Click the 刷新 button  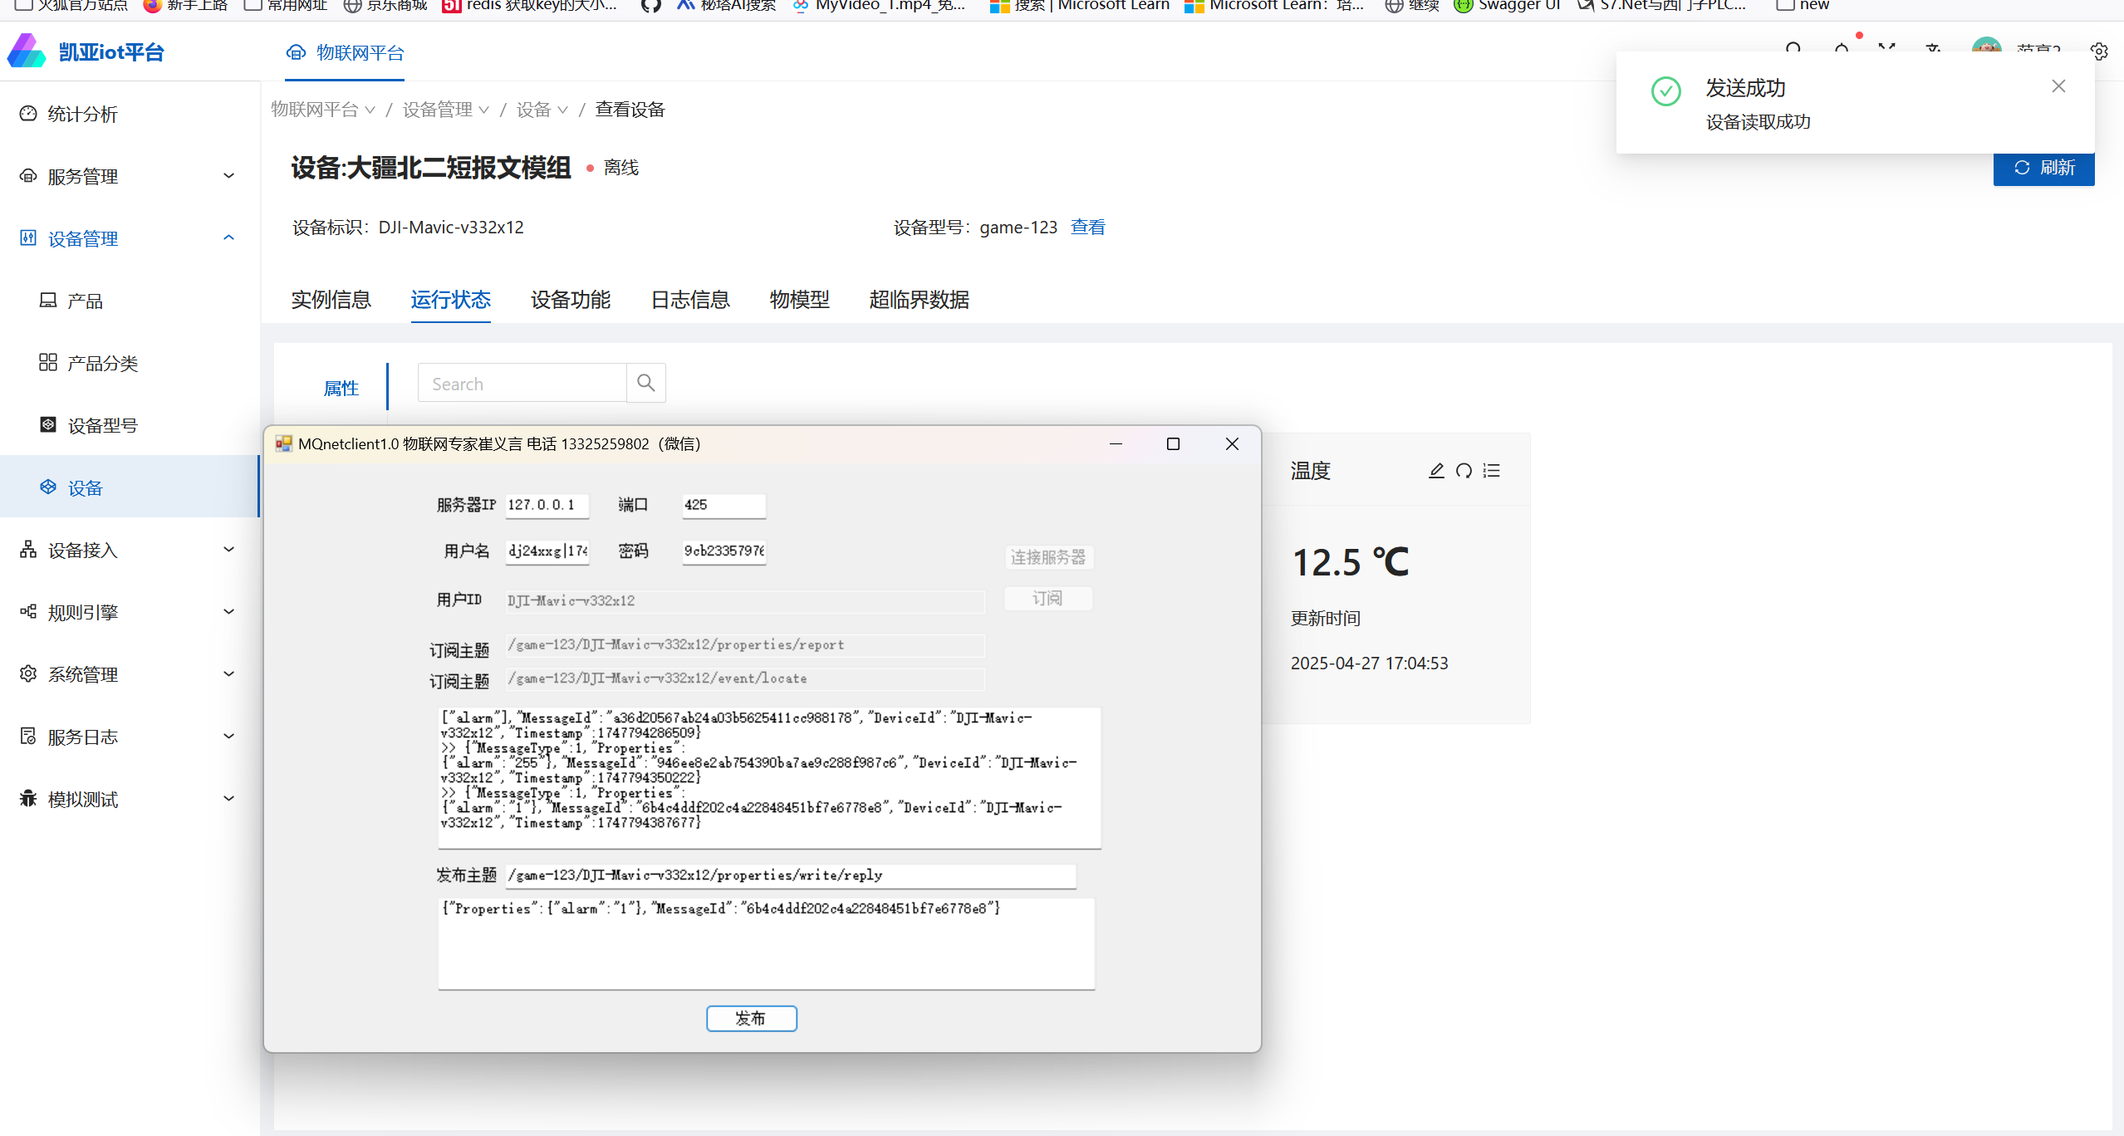[2043, 169]
